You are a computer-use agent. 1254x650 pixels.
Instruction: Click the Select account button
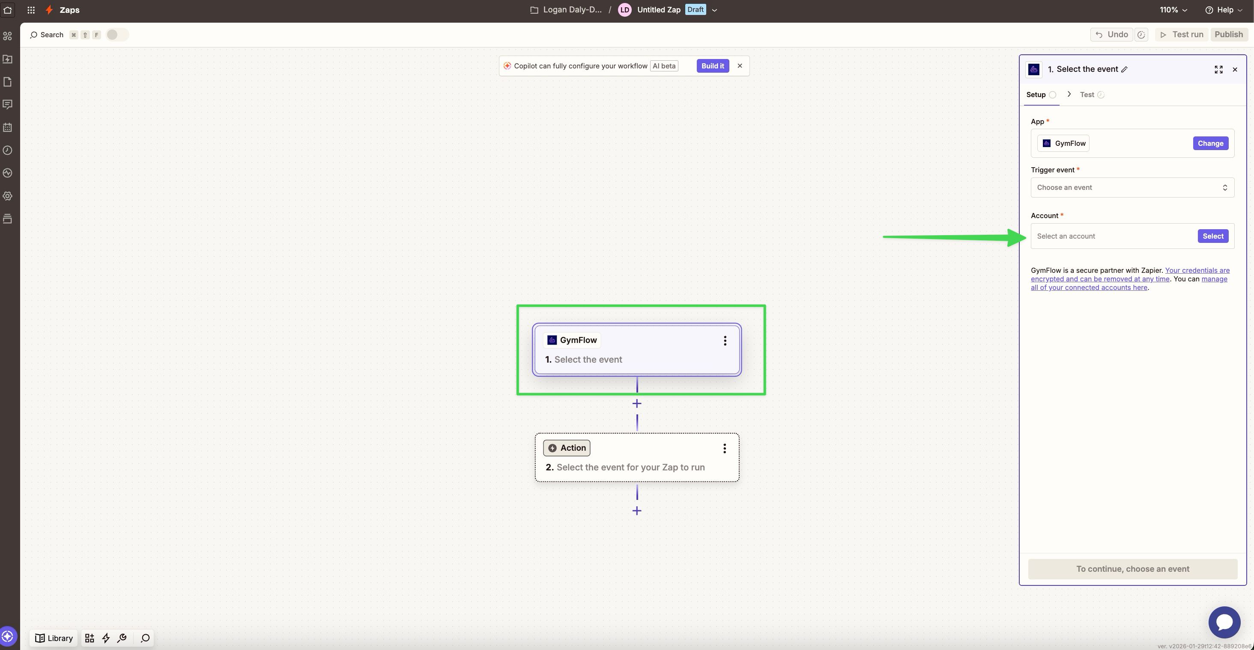(x=1212, y=236)
